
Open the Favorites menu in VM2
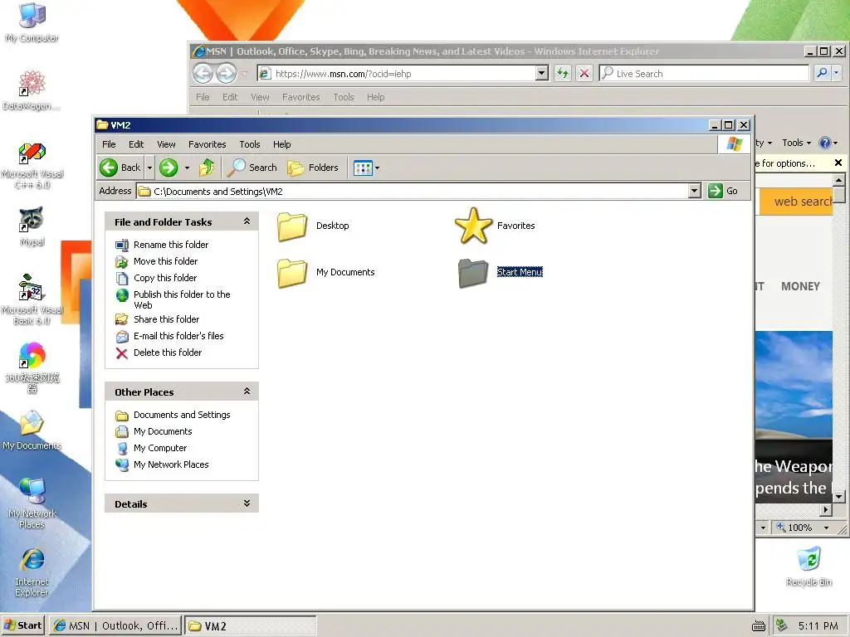207,144
